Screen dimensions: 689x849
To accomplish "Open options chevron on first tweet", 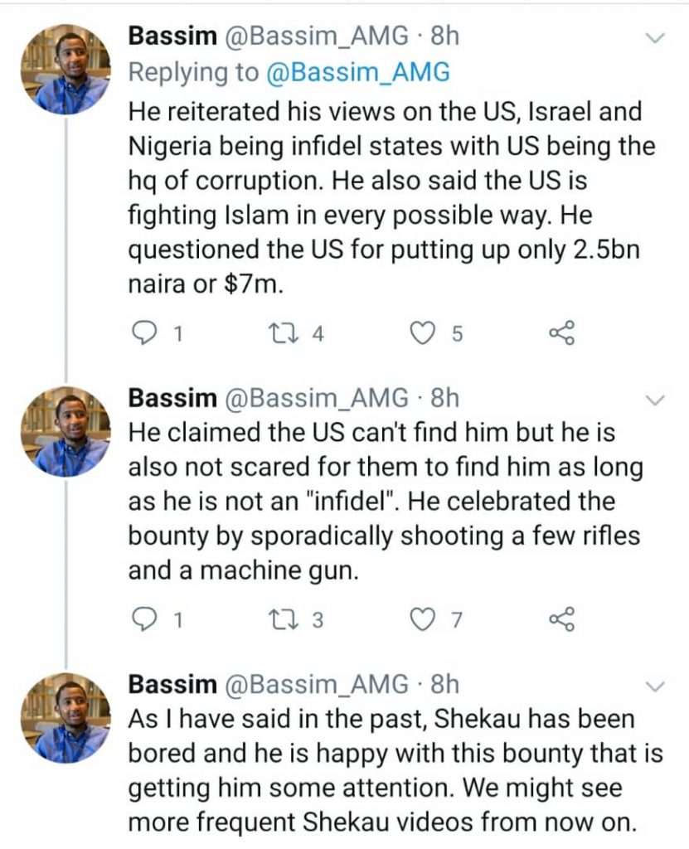I will click(655, 38).
